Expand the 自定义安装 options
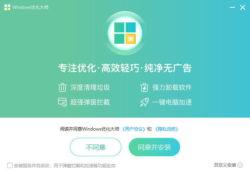 click(x=225, y=165)
